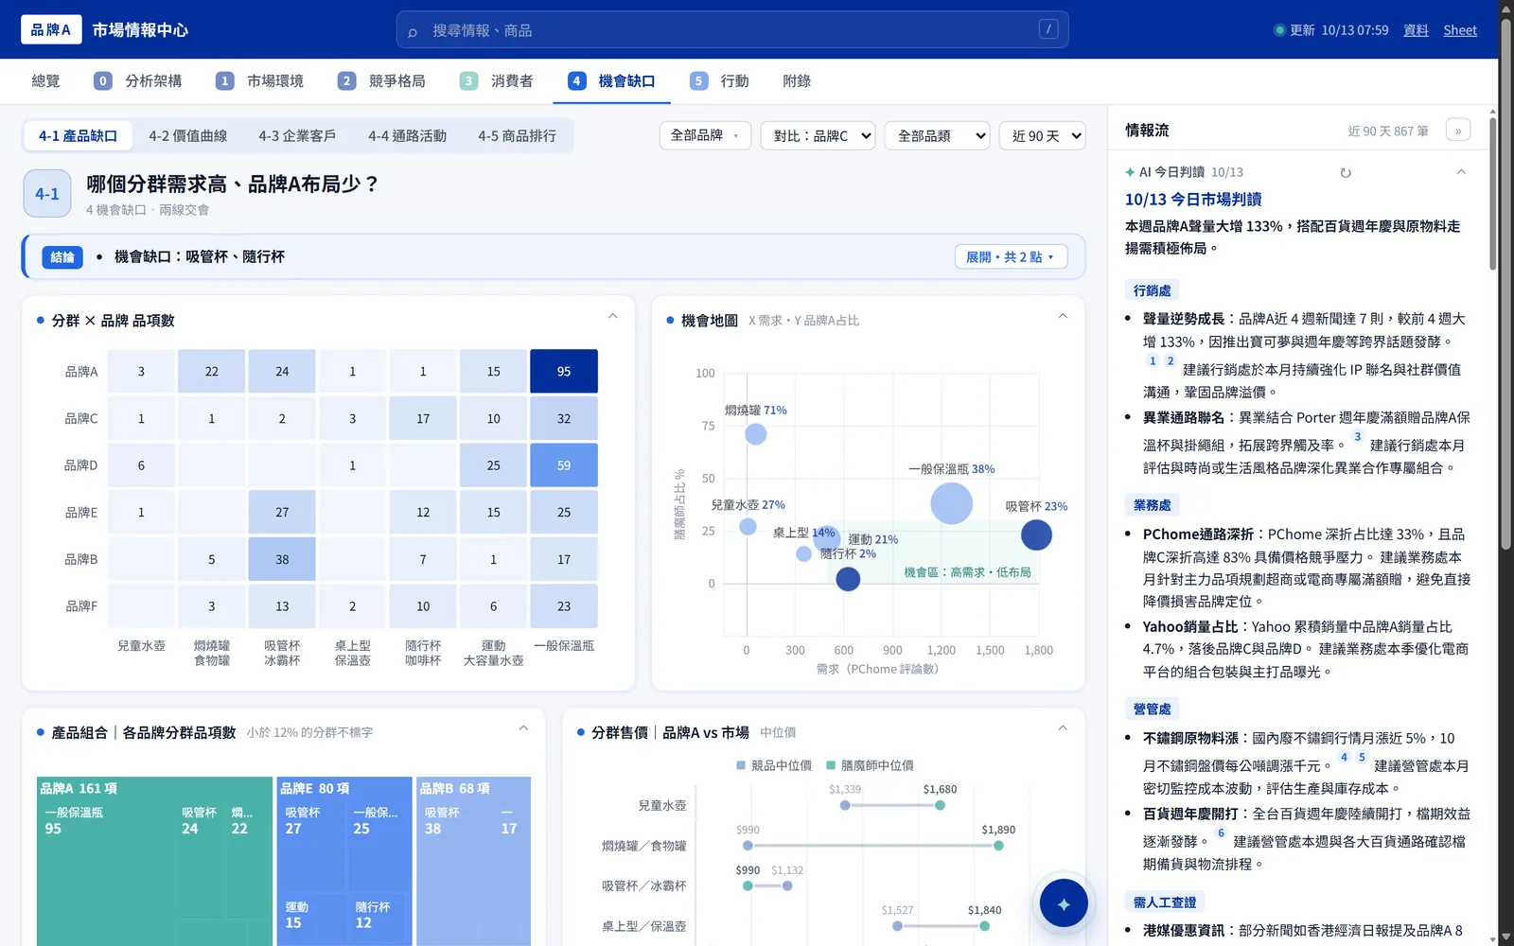Viewport: 1514px width, 946px height.
Task: Open the 市場環境 tab
Action: pos(259,81)
